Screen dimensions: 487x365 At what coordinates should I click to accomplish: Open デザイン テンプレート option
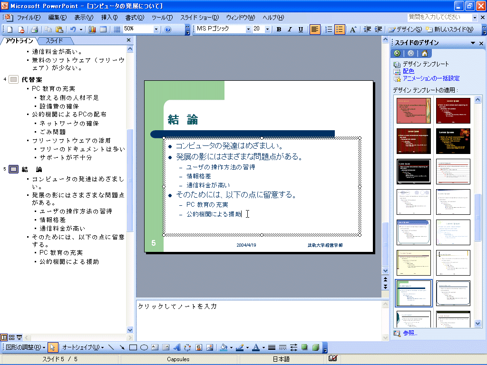[x=426, y=64]
